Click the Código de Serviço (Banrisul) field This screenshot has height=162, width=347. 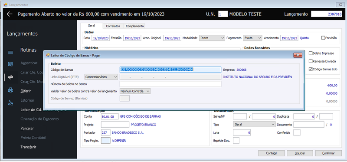(x=124, y=98)
